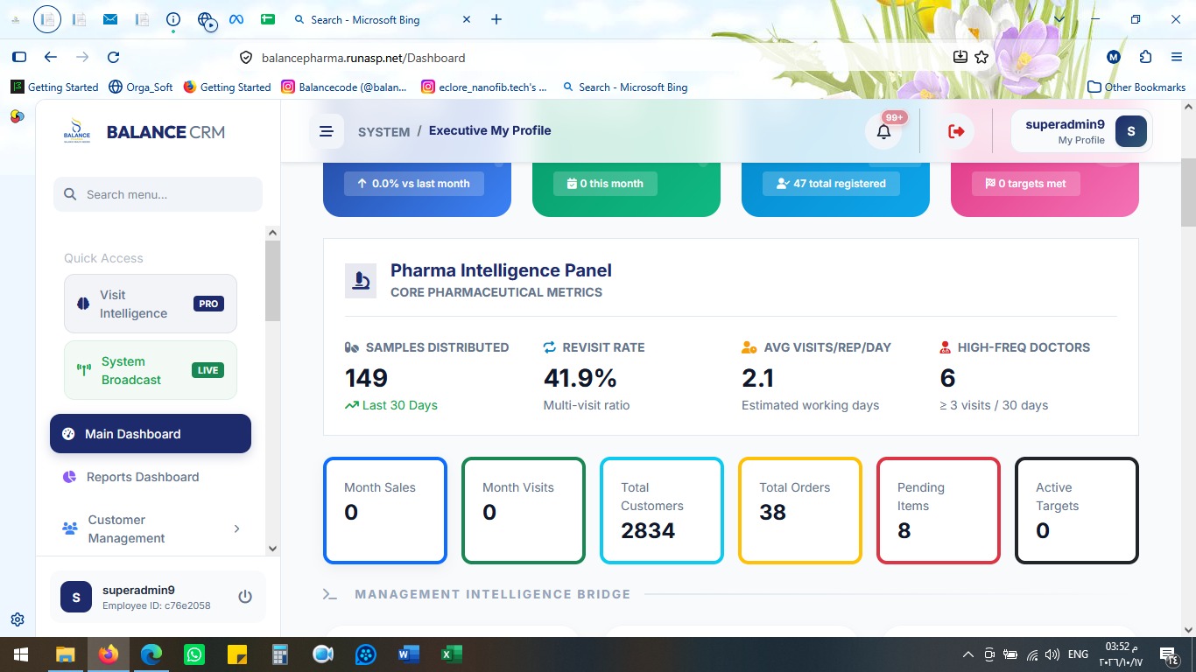The image size is (1196, 672).
Task: Show hidden system tray icons
Action: 968,654
